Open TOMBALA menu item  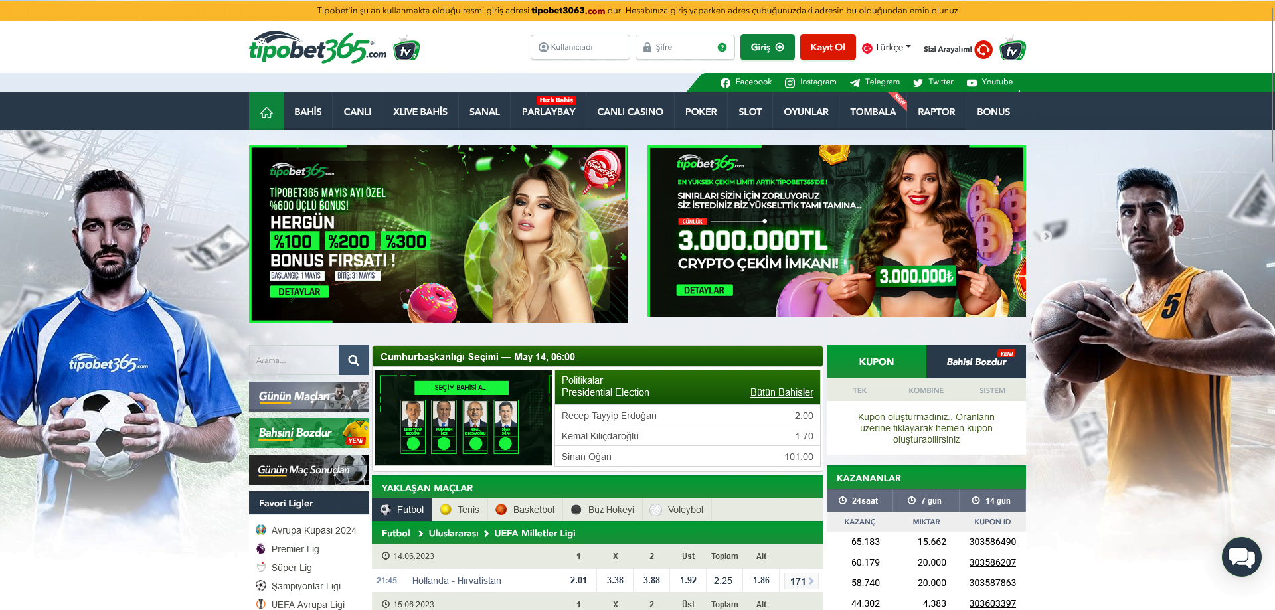873,112
